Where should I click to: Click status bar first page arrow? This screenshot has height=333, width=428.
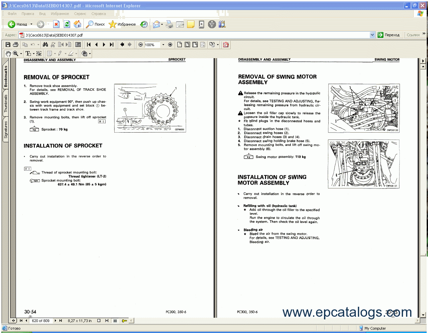[x=21, y=321]
